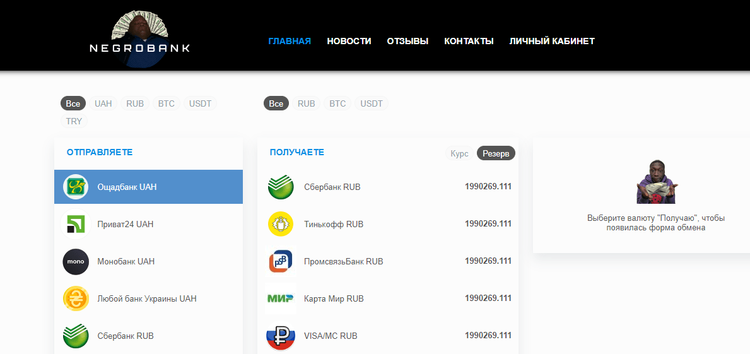Screen dimensions: 750x354
Task: Click the Карта Мир reserve value 1990269.111
Action: click(488, 298)
